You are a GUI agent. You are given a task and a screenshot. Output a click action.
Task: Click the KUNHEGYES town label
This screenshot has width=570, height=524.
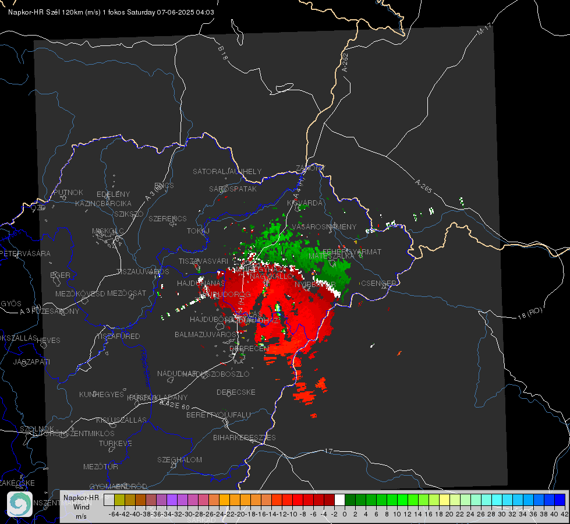101,395
